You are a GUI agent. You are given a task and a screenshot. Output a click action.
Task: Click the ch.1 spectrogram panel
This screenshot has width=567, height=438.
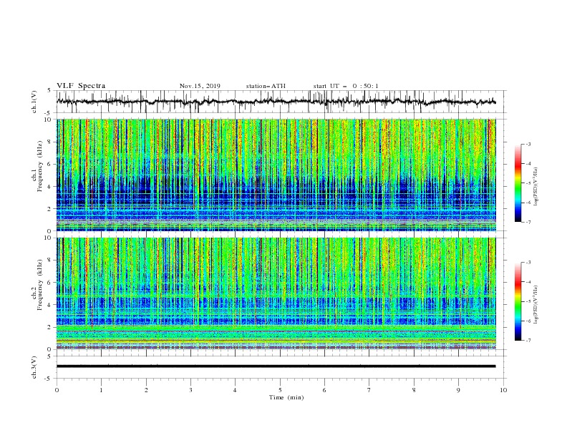tap(276, 175)
